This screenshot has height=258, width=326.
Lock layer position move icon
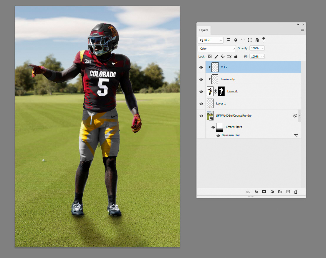[223, 56]
